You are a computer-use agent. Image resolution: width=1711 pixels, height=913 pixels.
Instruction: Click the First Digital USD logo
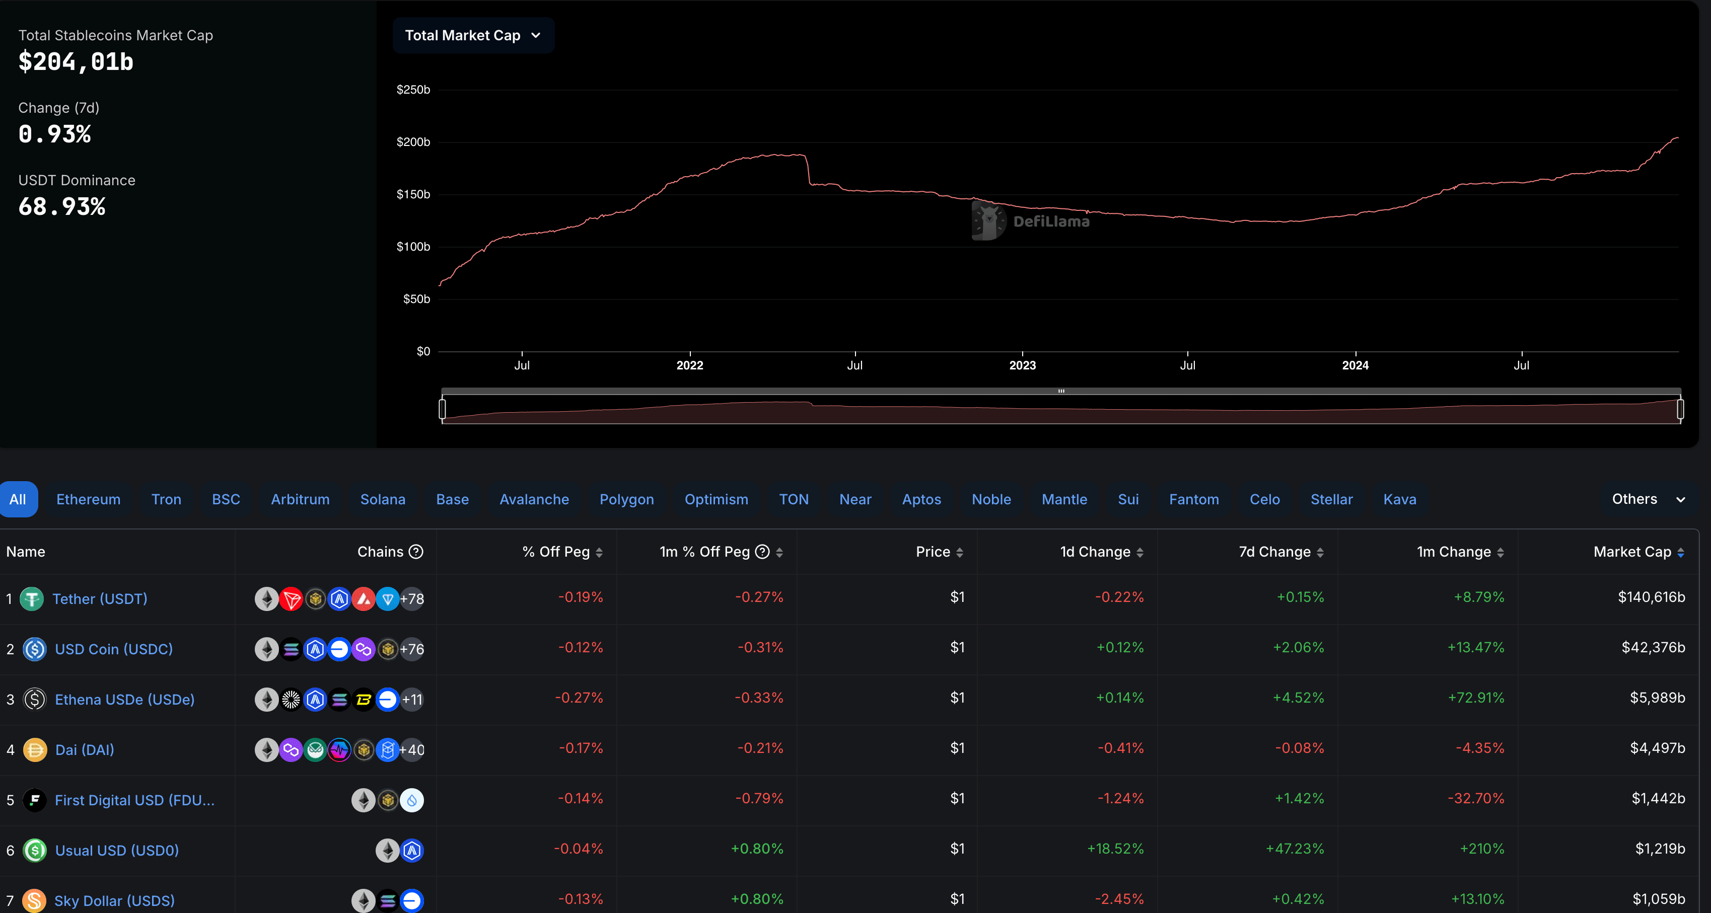pos(35,800)
